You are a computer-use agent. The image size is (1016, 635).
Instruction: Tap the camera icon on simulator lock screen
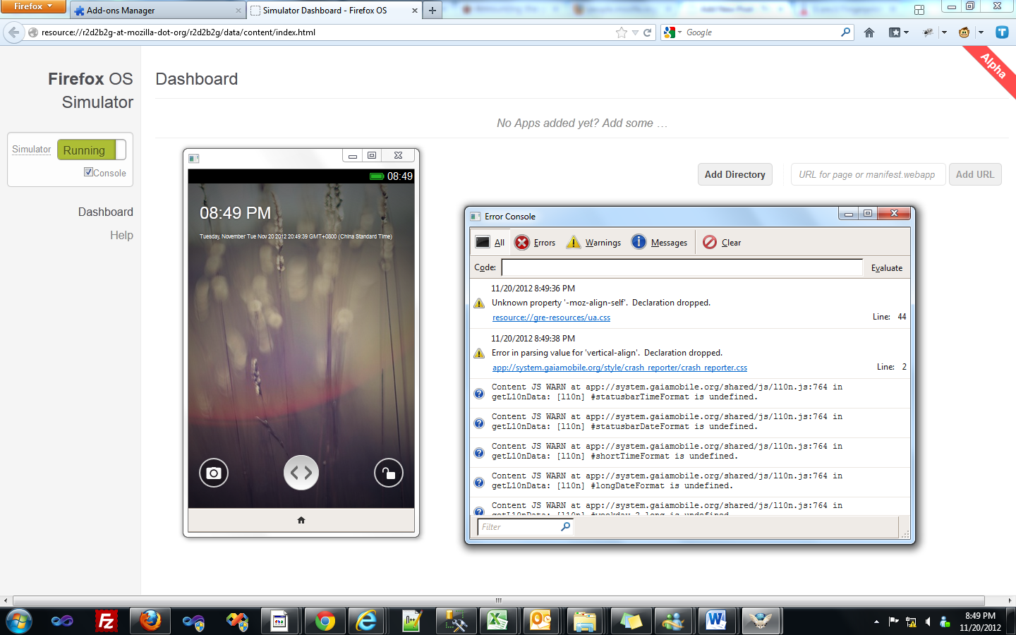pyautogui.click(x=214, y=473)
